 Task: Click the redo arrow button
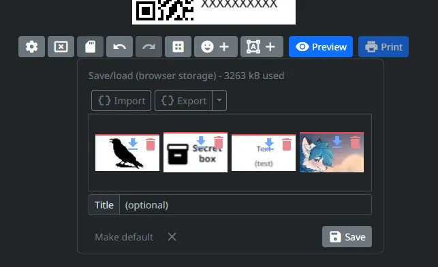[x=149, y=46]
